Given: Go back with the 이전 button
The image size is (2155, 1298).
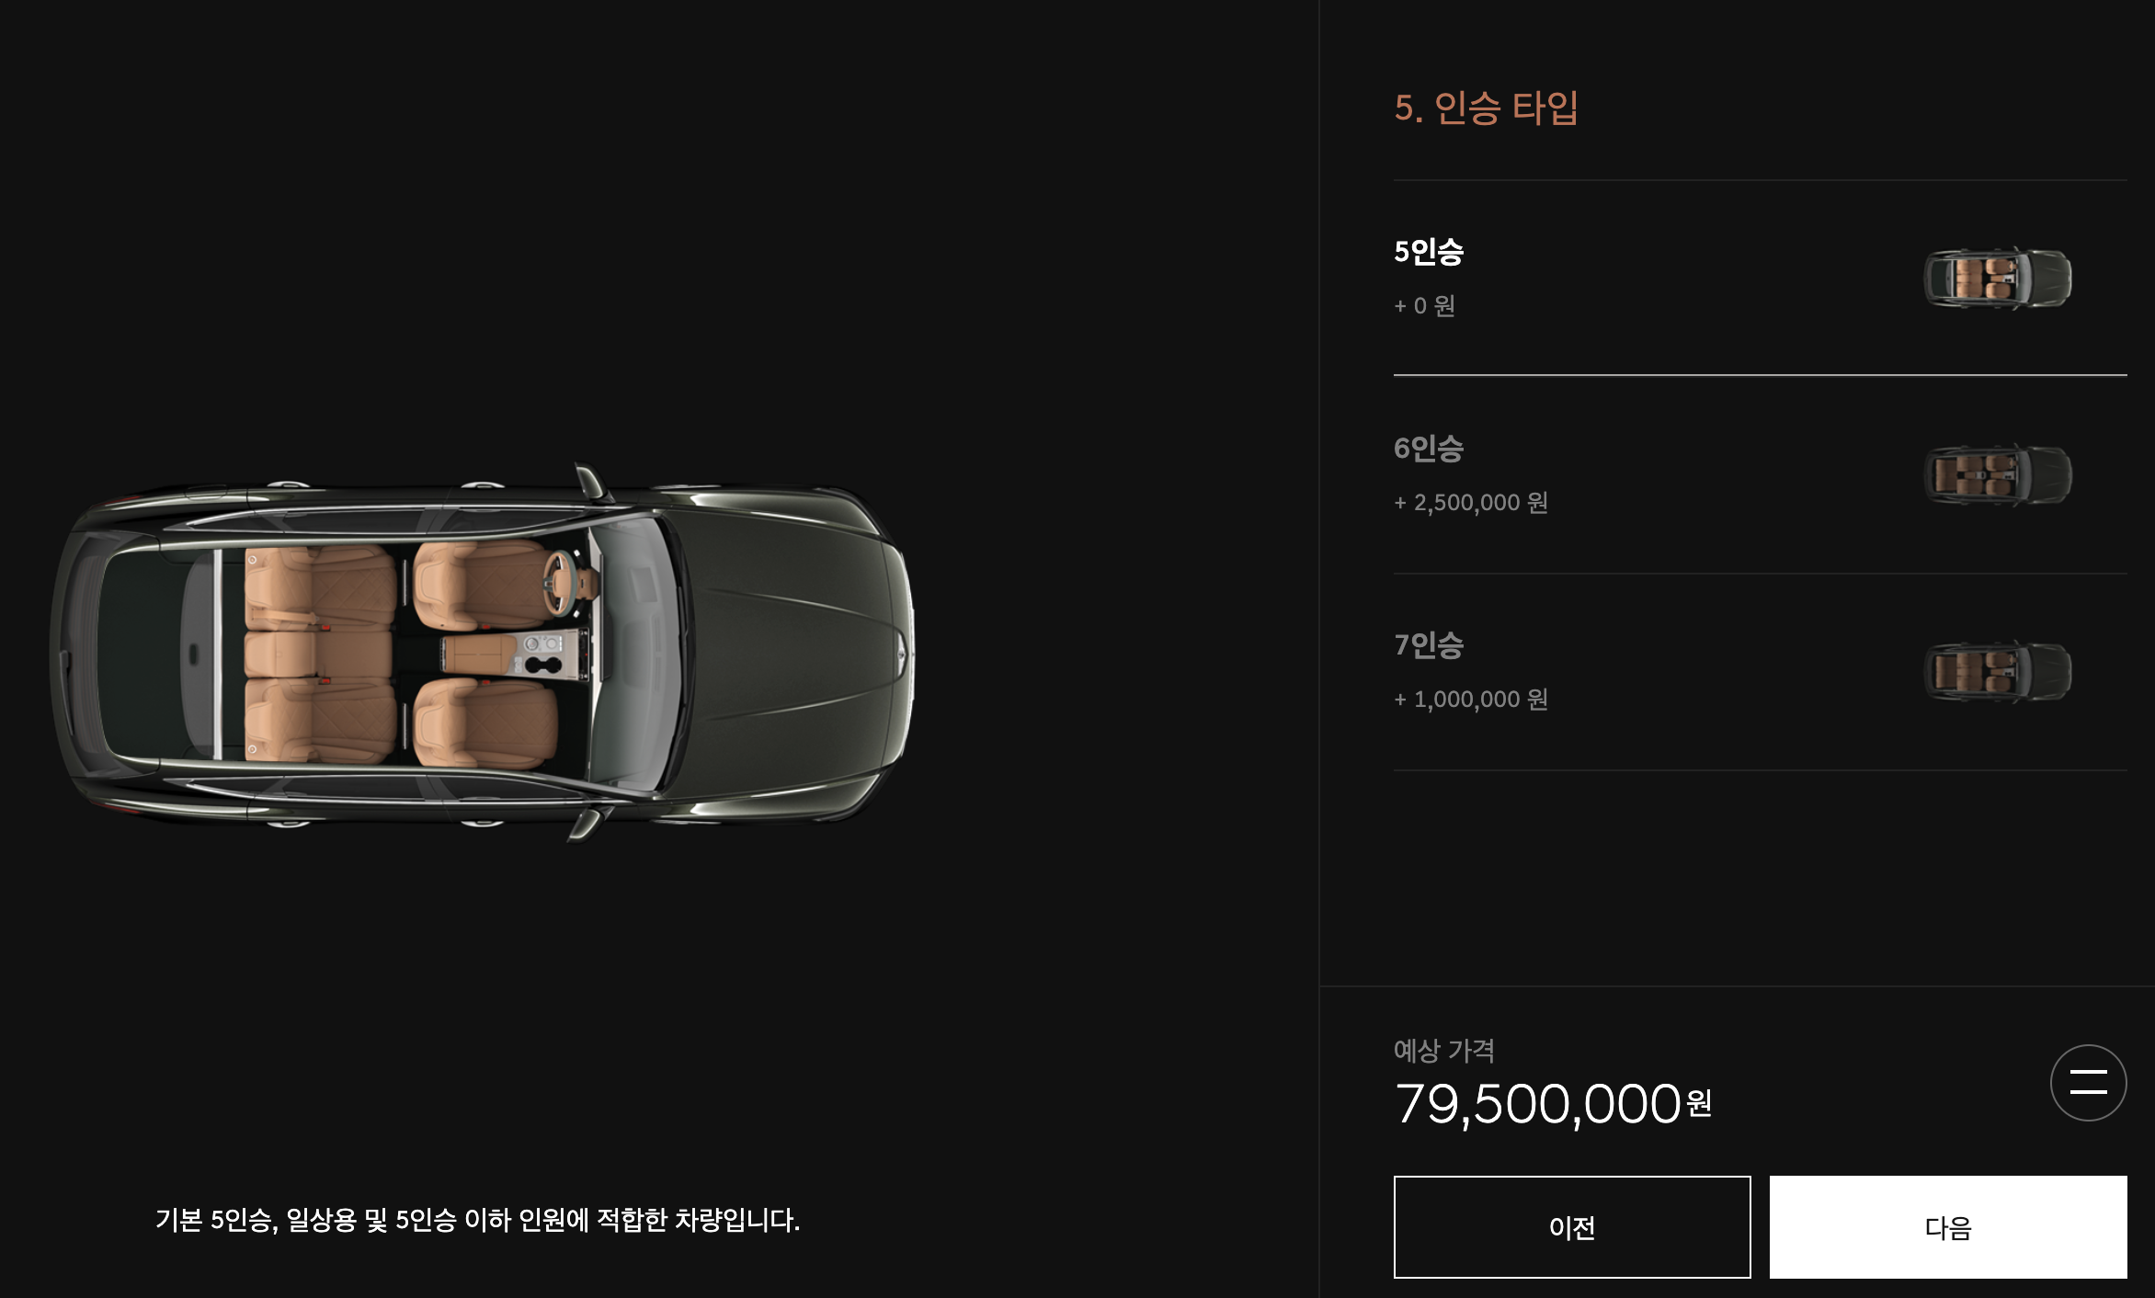Looking at the screenshot, I should (x=1572, y=1227).
